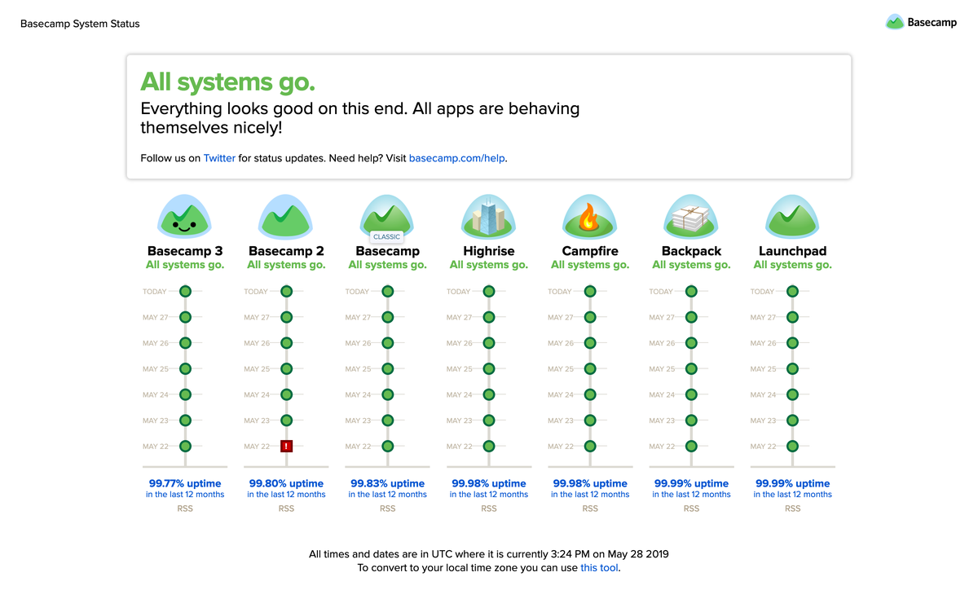978x599 pixels.
Task: View Backpack 99.99% uptime link
Action: [691, 488]
